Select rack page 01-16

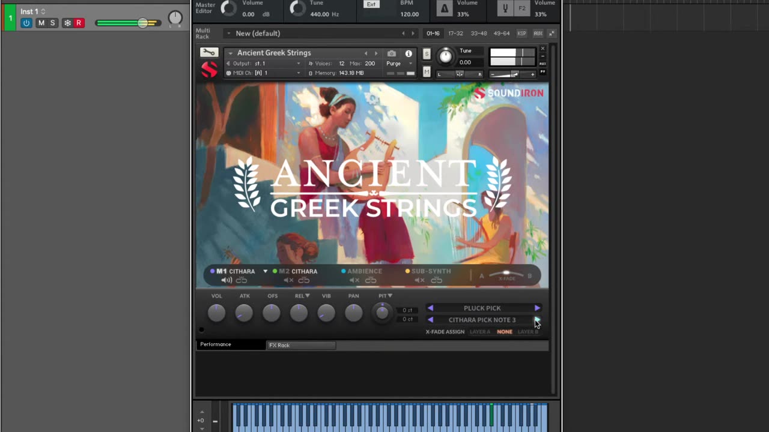click(433, 34)
